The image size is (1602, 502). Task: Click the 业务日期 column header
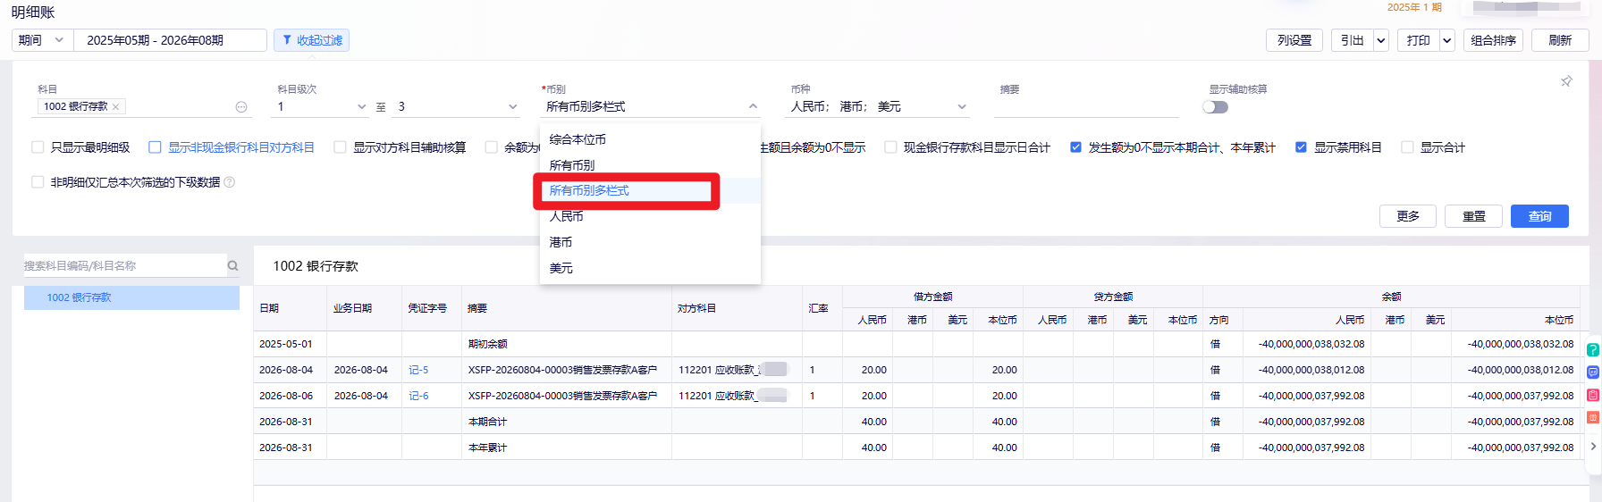click(364, 308)
